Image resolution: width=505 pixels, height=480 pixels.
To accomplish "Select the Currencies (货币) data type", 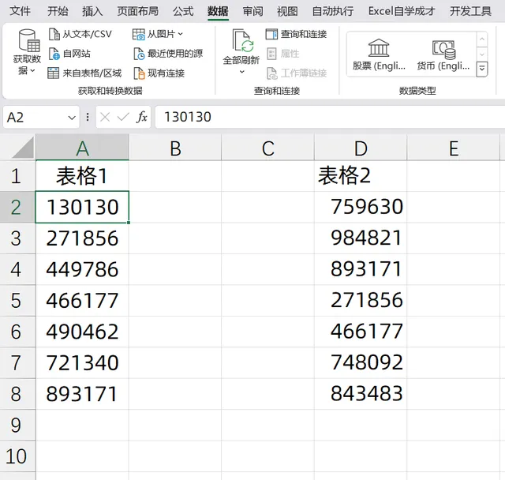I will pos(443,54).
